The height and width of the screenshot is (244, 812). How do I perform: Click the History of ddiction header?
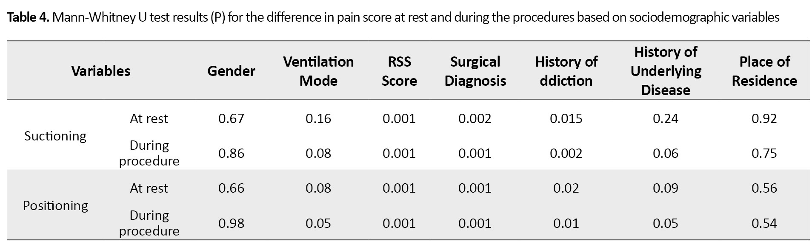[566, 71]
